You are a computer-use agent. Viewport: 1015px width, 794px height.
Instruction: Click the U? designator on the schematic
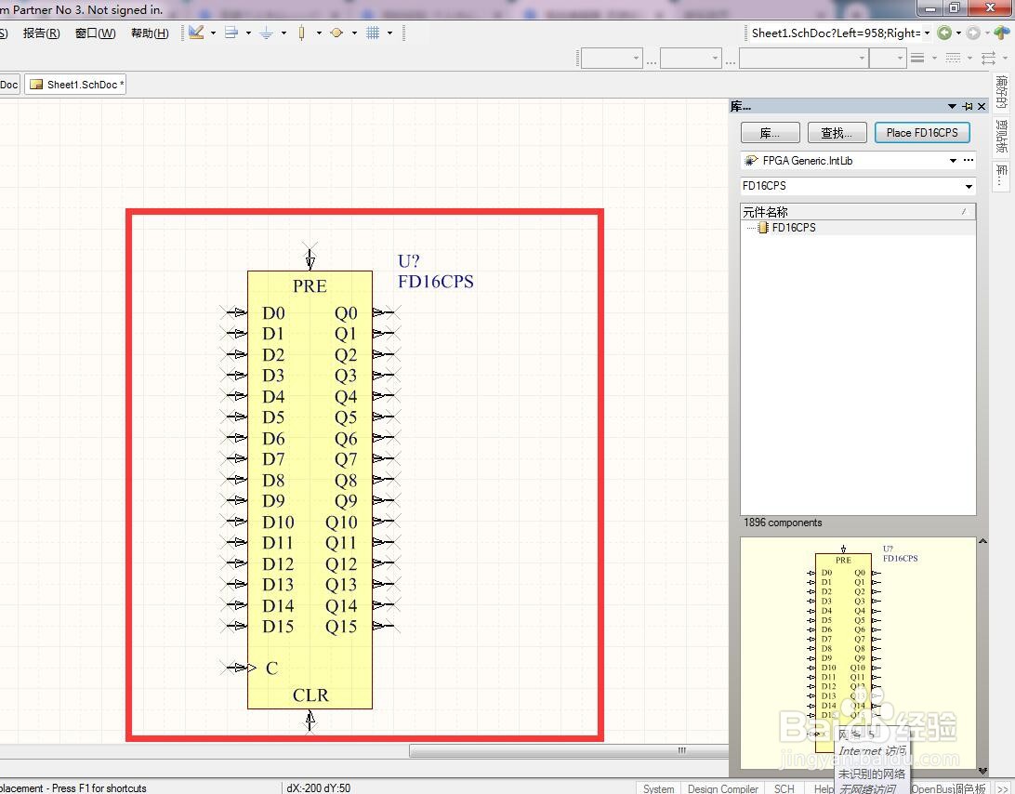point(408,261)
